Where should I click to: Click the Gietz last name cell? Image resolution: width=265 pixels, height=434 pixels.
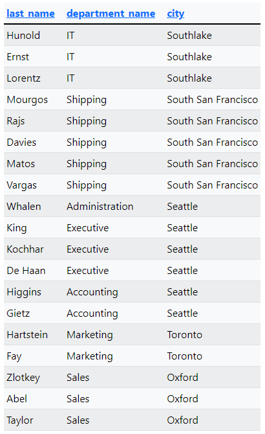point(18,314)
